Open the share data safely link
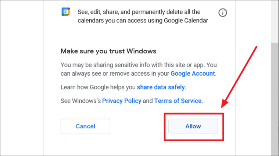Viewport: 279px width, 156px height. [161, 87]
